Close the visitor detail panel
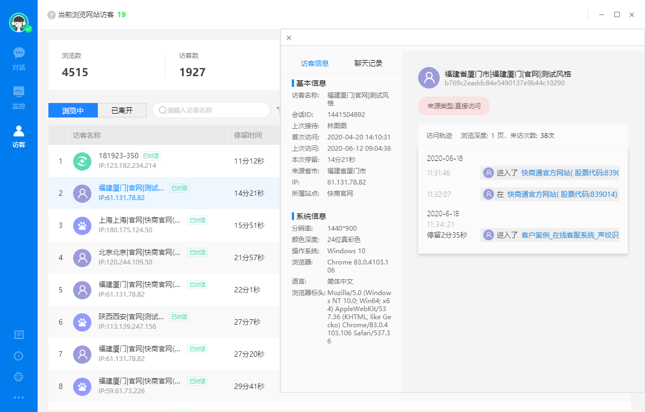 point(289,38)
